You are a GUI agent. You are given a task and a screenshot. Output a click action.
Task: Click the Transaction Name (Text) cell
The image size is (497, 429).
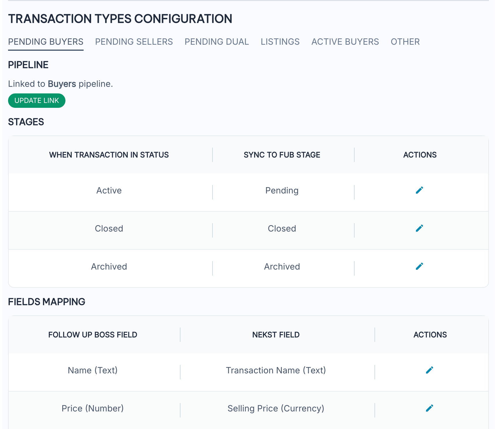click(276, 370)
